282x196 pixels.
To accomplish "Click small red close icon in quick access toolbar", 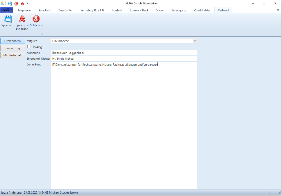I will 16,3.
